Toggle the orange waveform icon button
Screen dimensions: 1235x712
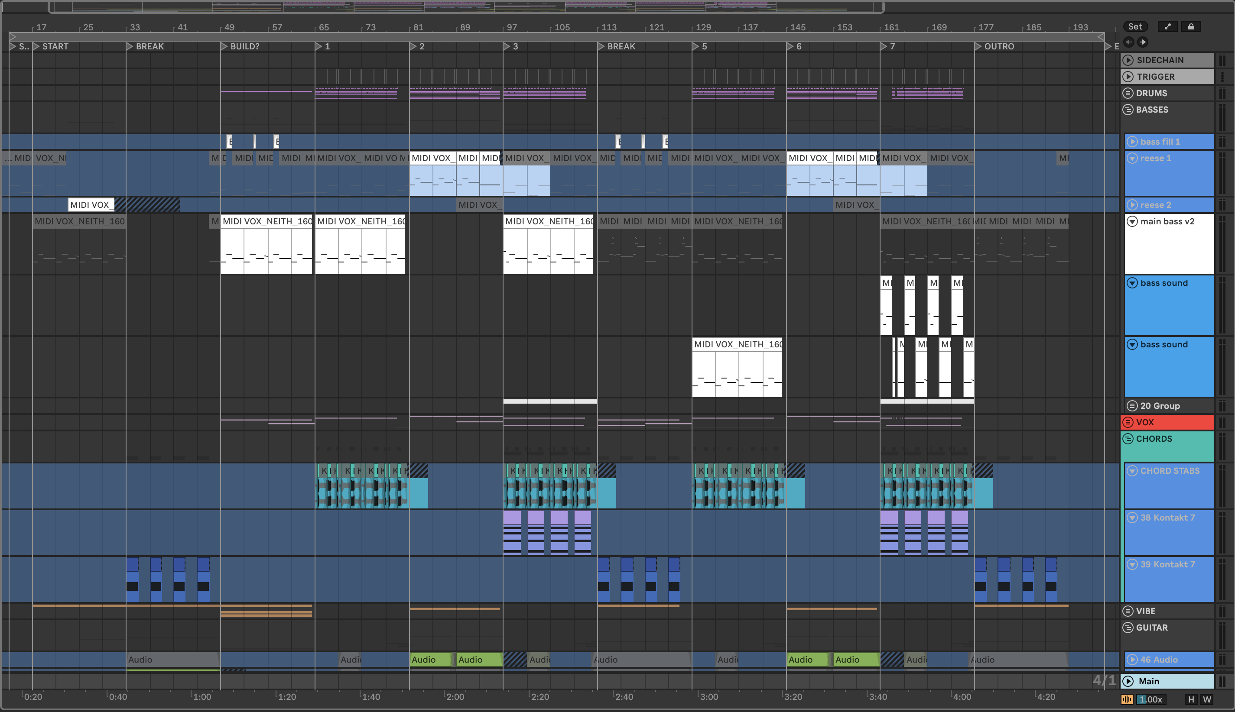point(1128,699)
